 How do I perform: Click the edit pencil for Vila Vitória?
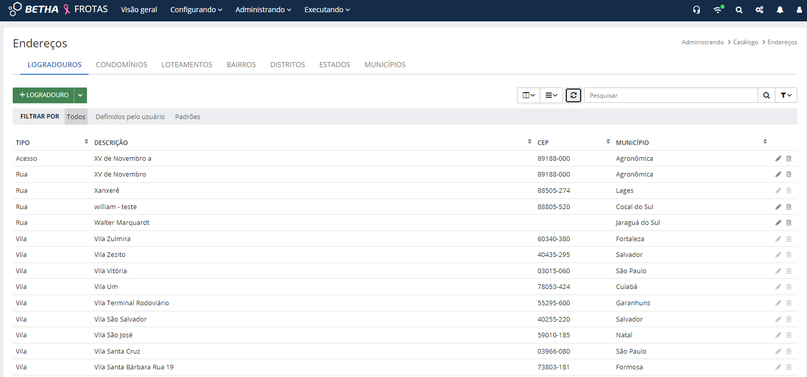pos(778,271)
